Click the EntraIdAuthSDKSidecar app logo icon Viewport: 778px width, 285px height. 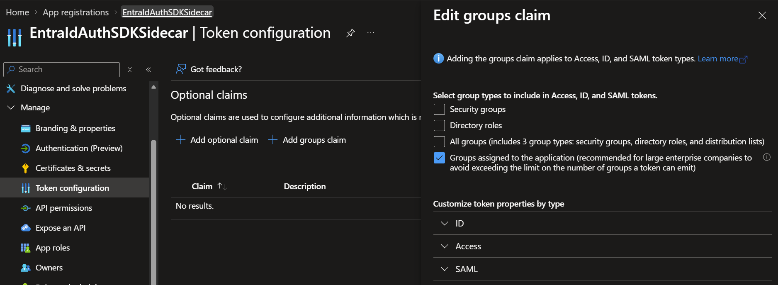click(x=15, y=37)
